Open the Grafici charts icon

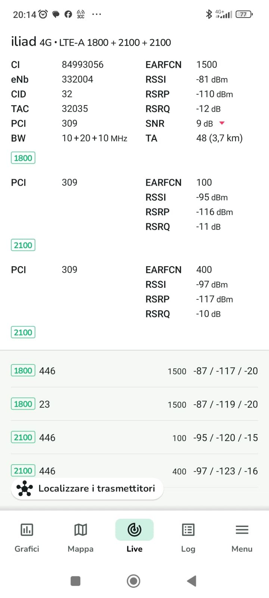tap(27, 530)
